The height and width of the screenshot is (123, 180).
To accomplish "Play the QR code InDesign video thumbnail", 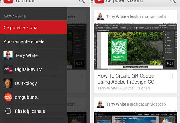I will coord(135,46).
